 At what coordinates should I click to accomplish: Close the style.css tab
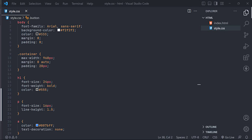26,11
